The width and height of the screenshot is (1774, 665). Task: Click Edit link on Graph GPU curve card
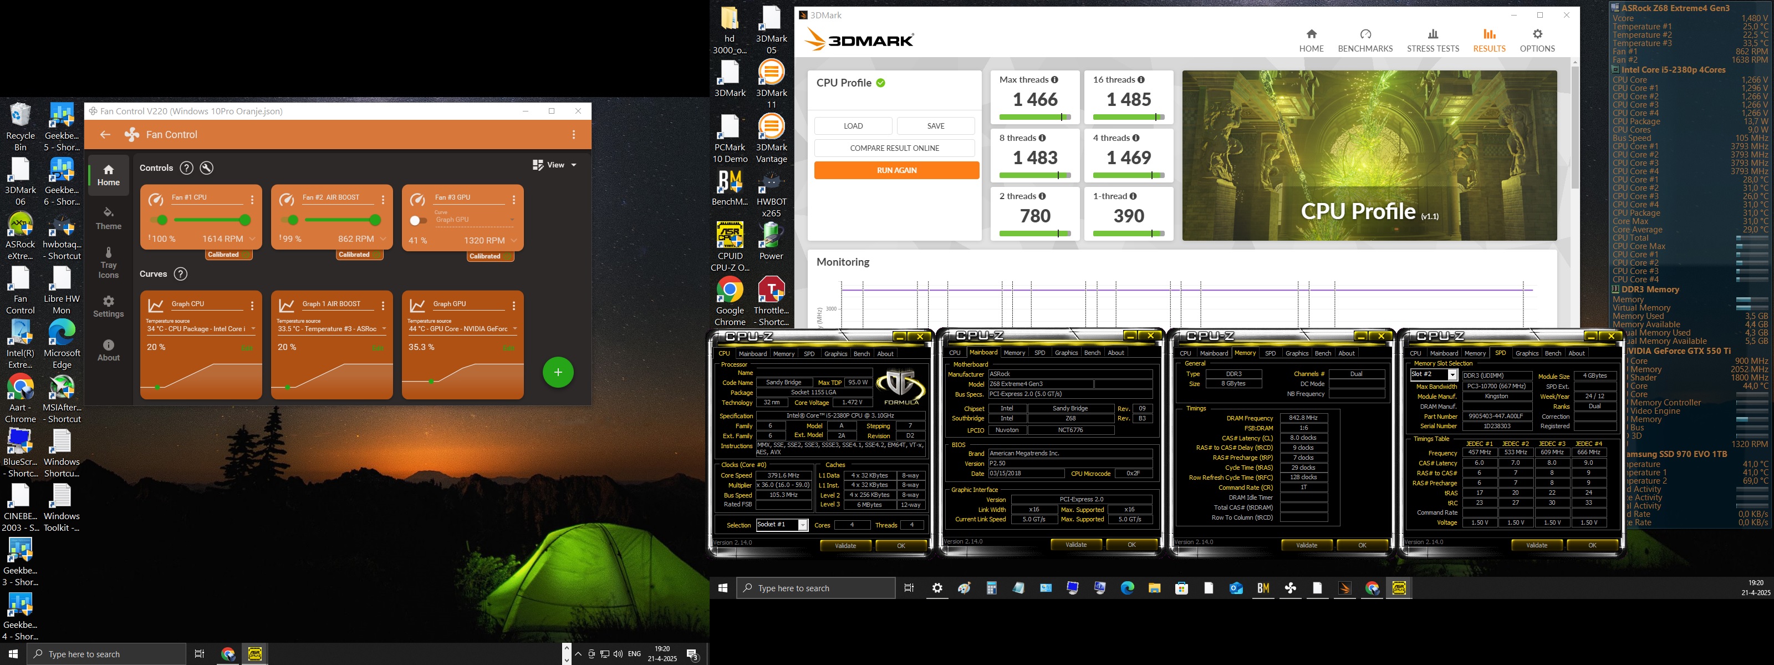508,348
